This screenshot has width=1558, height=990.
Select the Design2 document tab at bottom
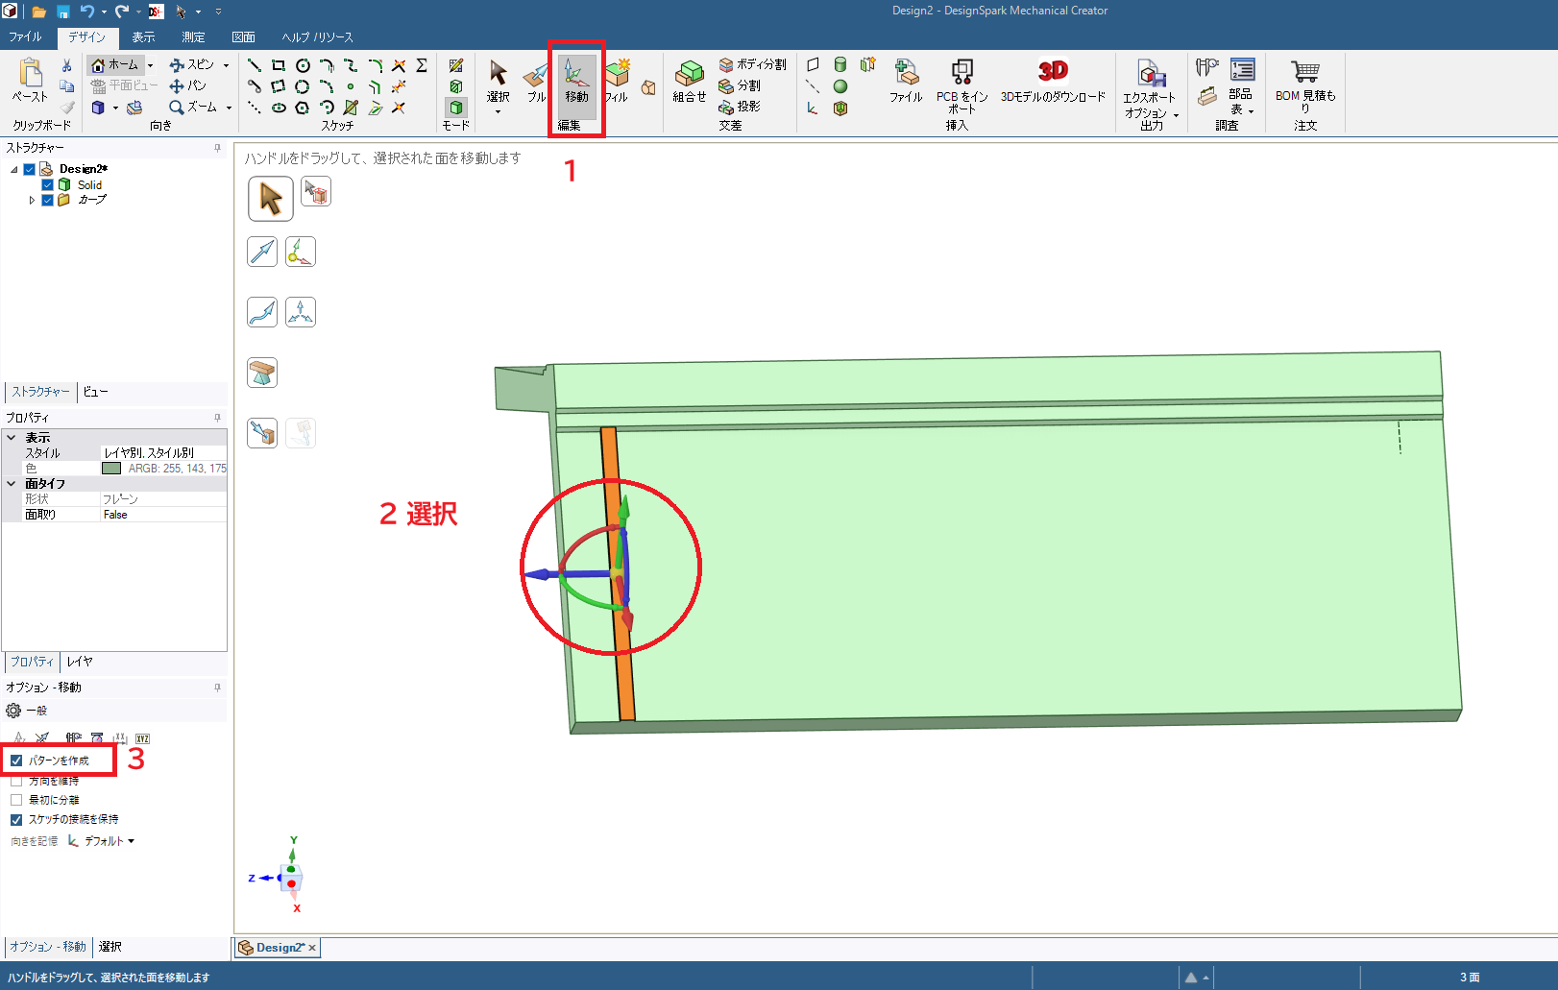(x=273, y=948)
